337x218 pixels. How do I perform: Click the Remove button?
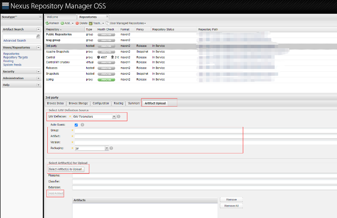231,200
